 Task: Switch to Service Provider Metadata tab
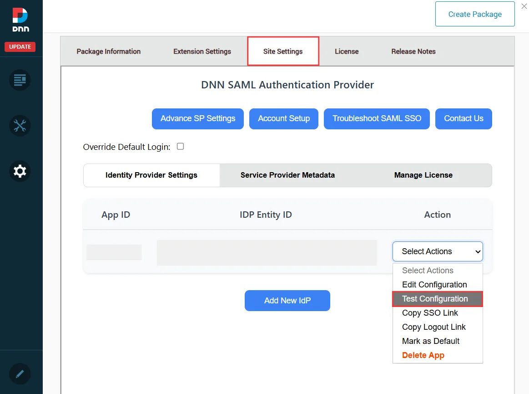coord(287,175)
